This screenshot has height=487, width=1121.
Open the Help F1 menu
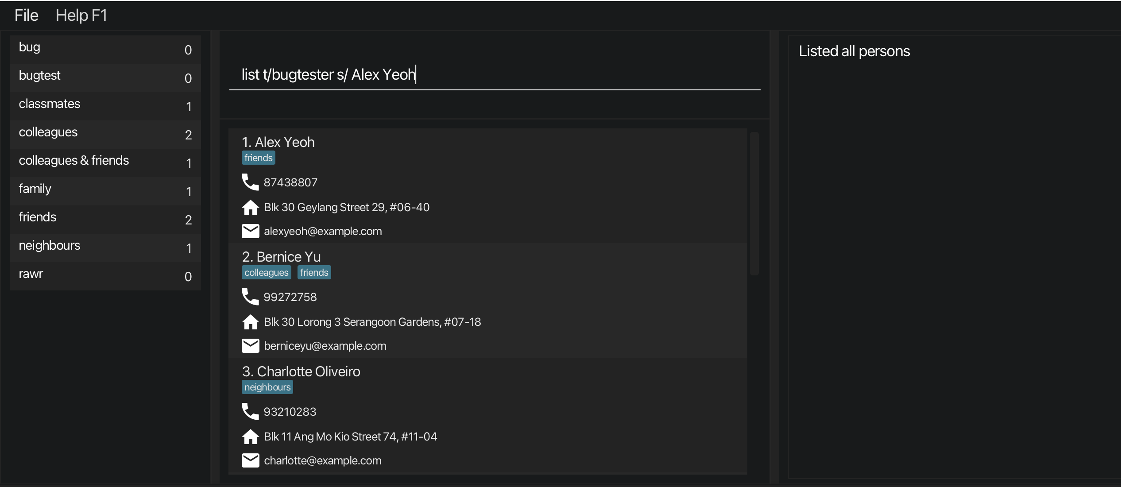click(81, 15)
